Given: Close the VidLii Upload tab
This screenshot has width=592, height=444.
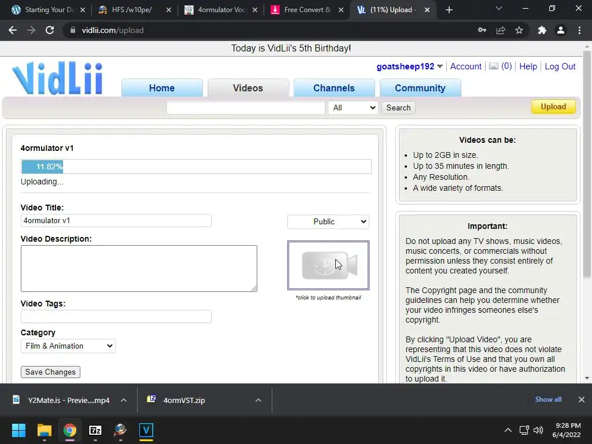Looking at the screenshot, I should tap(427, 10).
